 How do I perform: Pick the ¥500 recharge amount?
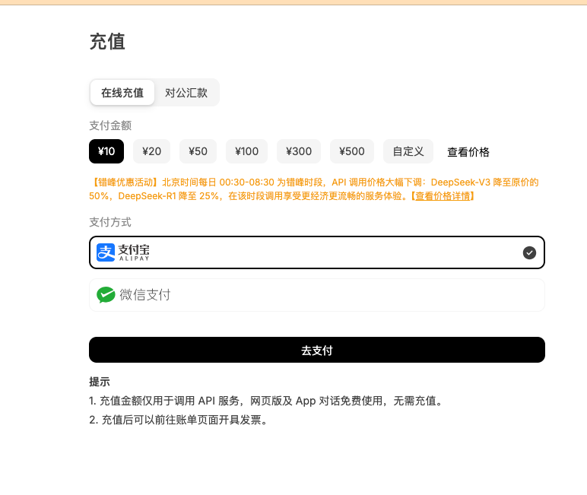(352, 151)
